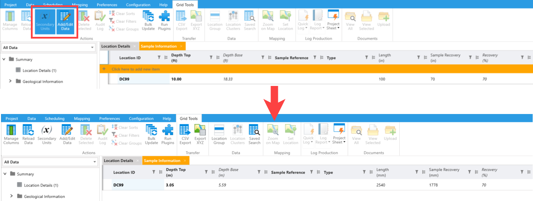Screen dimensions: 533x201
Task: Switch to Location Details tab in lower grid
Action: tap(119, 161)
